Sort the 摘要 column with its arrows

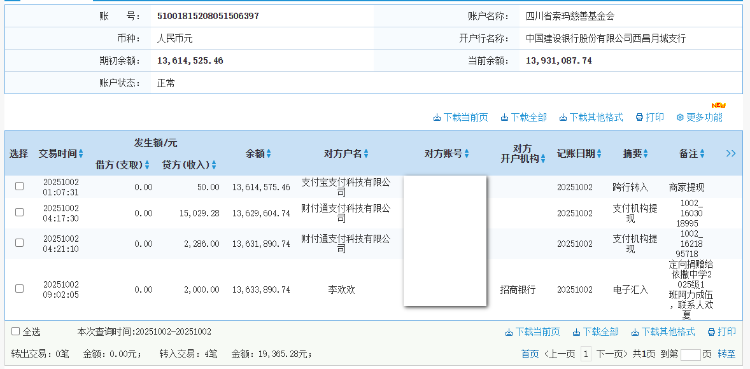[x=646, y=154]
